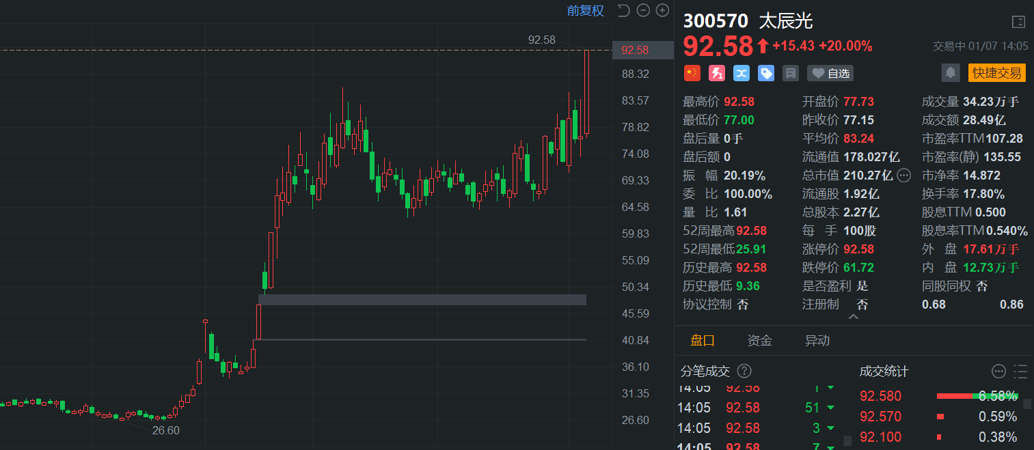The width and height of the screenshot is (1034, 450).
Task: Click the latest limit-up candlestick
Action: (586, 92)
